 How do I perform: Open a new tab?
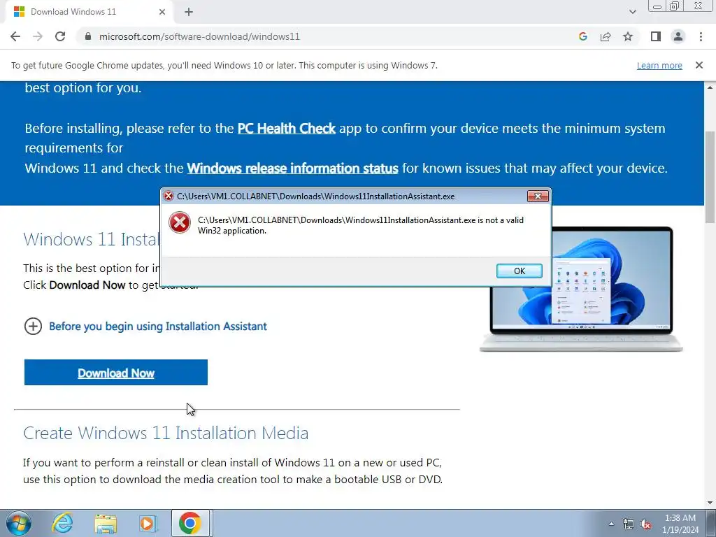point(189,12)
